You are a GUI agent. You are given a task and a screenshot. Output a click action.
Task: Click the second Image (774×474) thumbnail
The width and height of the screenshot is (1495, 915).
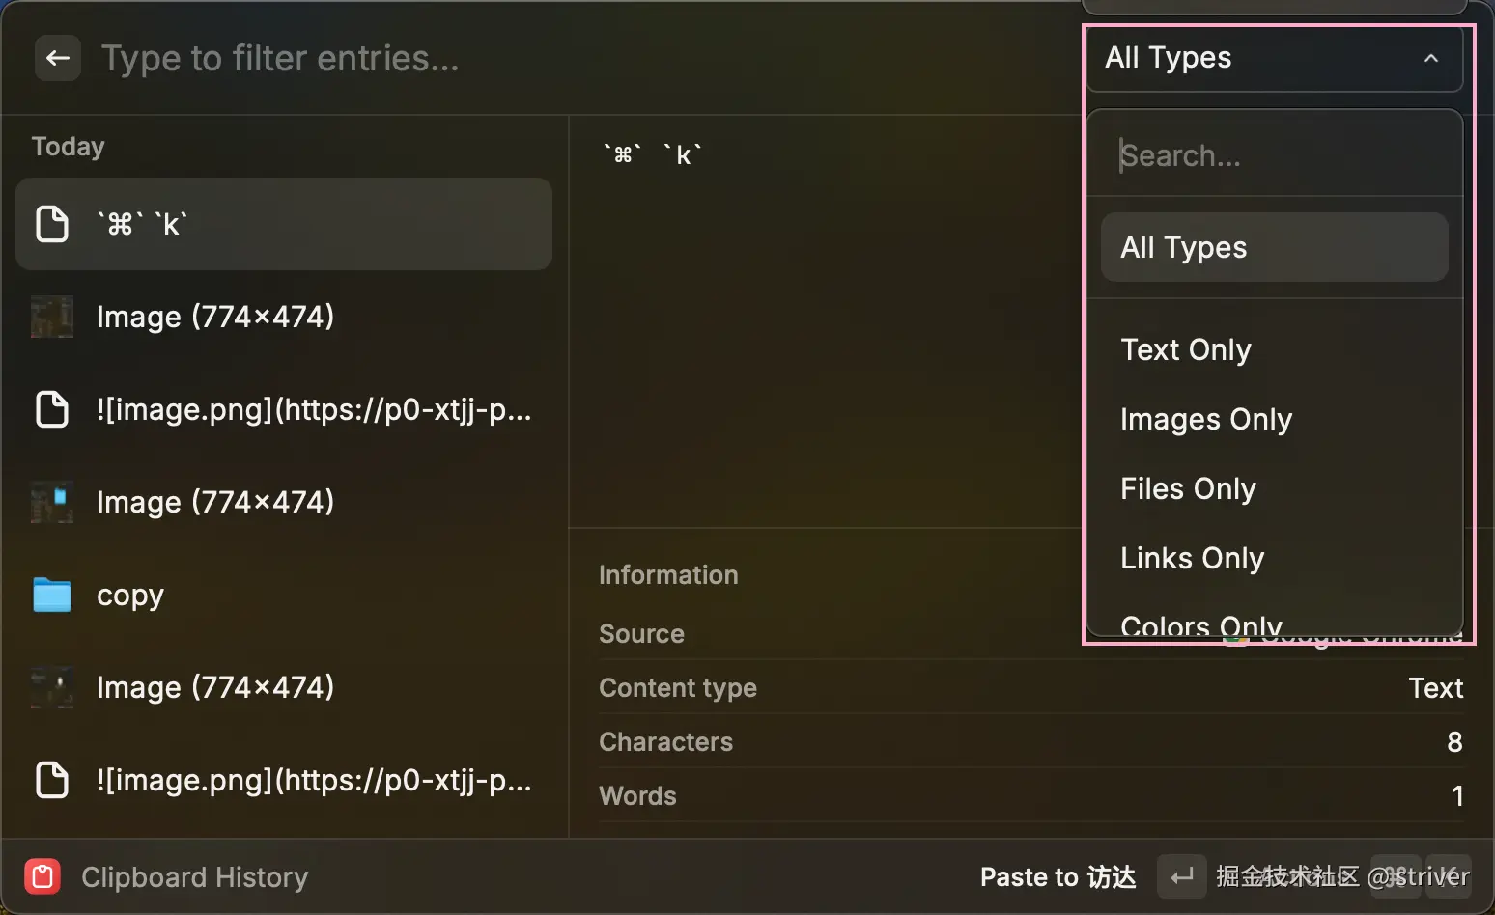tap(52, 502)
